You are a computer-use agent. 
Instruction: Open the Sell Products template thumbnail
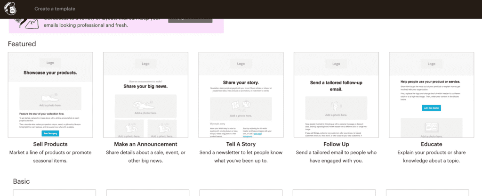click(x=50, y=95)
